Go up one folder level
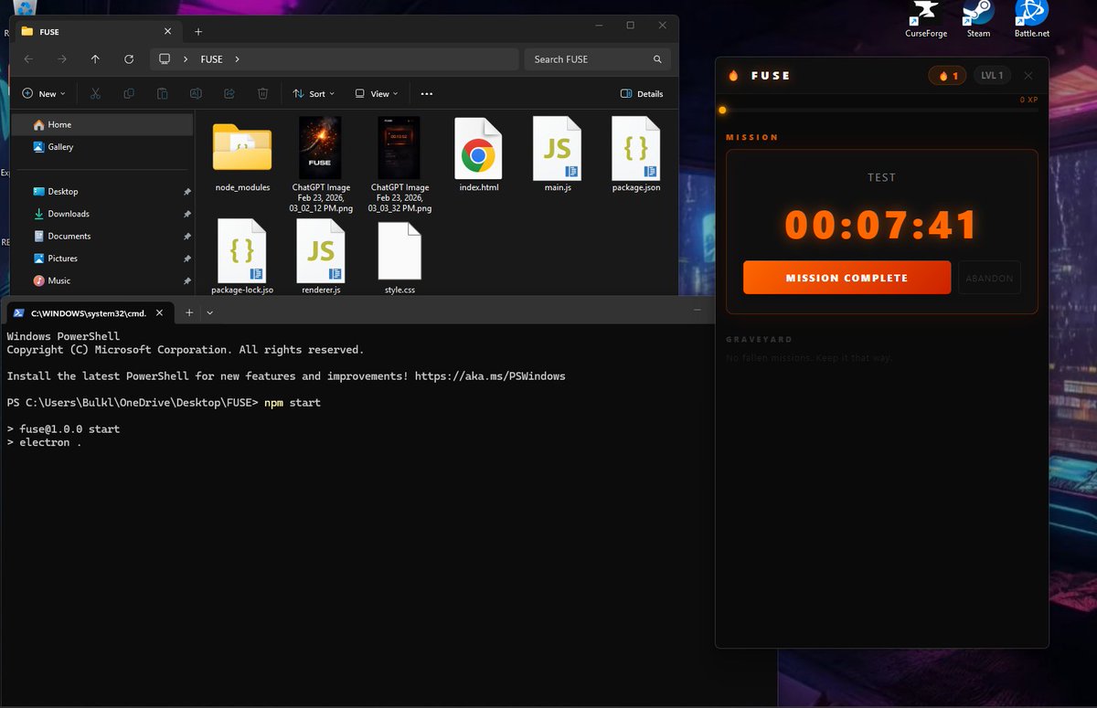Image resolution: width=1097 pixels, height=708 pixels. [95, 59]
